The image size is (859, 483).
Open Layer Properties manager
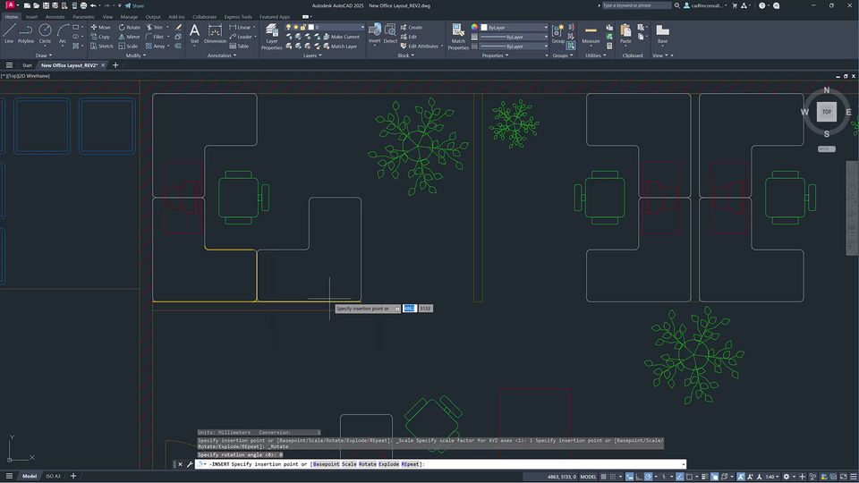[271, 37]
